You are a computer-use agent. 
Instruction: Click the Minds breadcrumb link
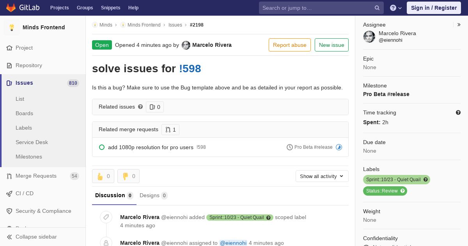(106, 25)
